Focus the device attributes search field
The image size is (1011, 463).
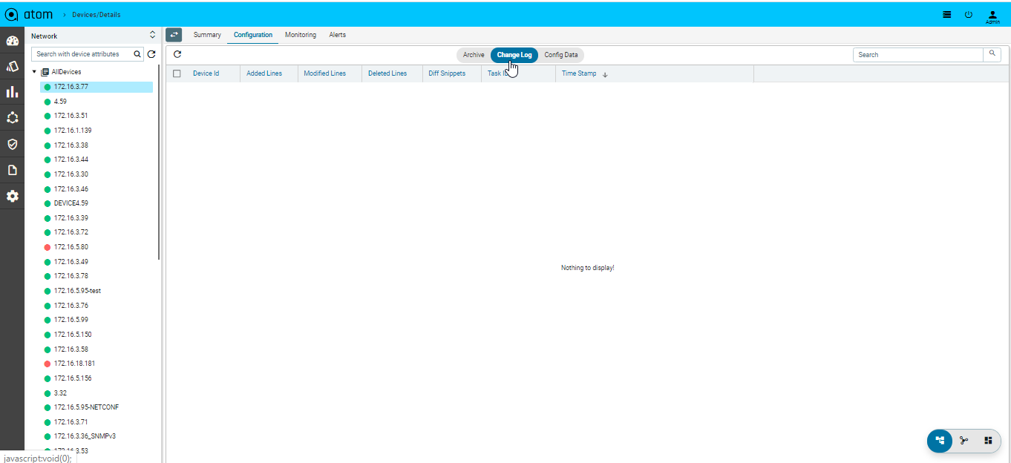82,54
